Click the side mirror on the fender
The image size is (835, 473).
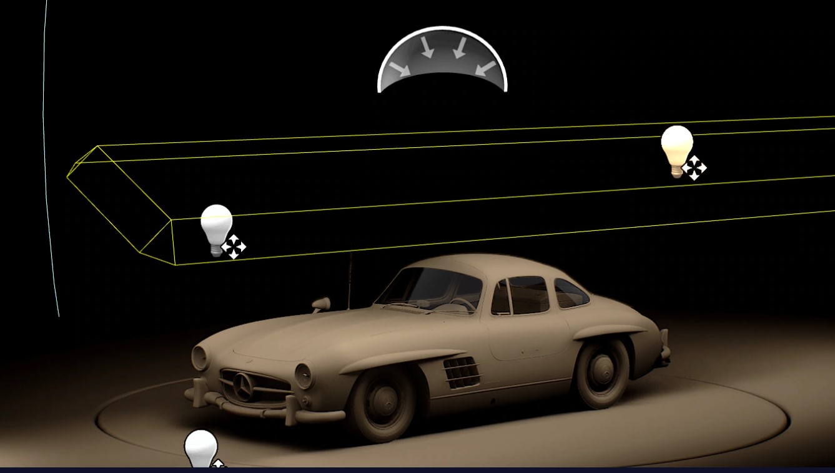[x=321, y=303]
